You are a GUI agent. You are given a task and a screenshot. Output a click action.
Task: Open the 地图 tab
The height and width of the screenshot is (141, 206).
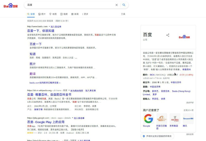pyautogui.click(x=53, y=14)
